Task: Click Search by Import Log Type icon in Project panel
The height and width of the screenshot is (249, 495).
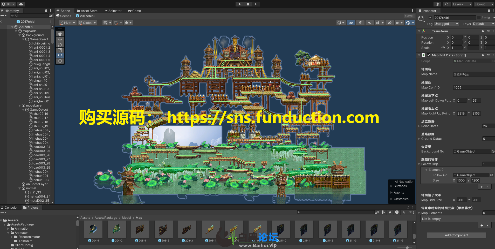Action: [397, 212]
